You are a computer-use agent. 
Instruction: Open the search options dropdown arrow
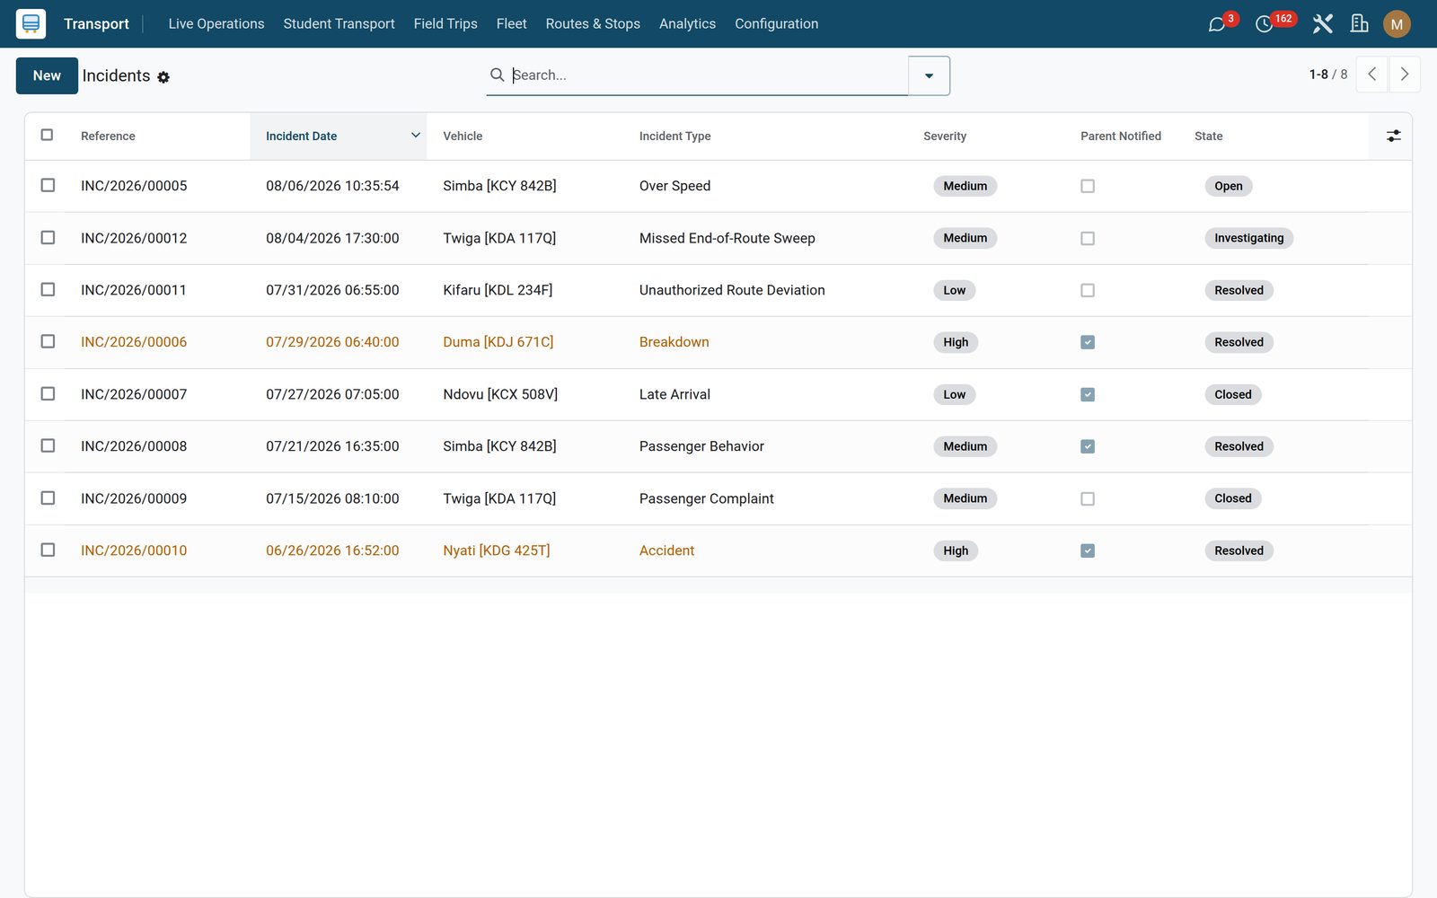[x=929, y=75]
